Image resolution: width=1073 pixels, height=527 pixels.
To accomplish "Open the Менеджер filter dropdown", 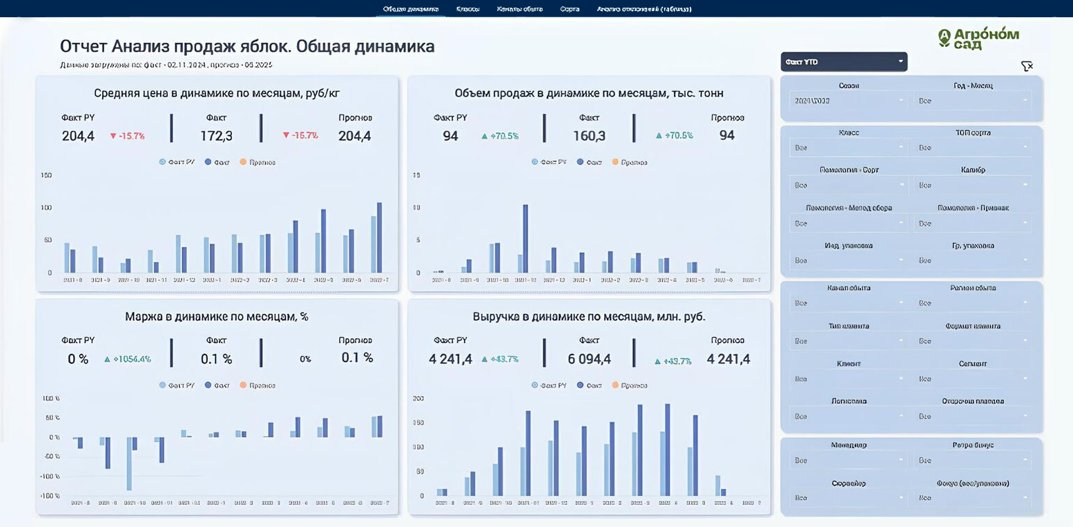I will pos(849,460).
